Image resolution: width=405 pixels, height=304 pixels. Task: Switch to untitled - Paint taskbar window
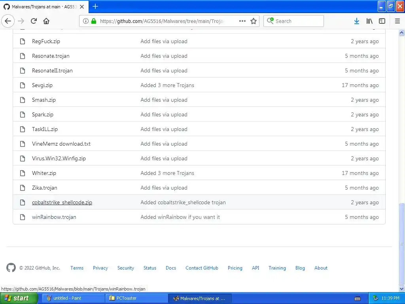pyautogui.click(x=73, y=298)
